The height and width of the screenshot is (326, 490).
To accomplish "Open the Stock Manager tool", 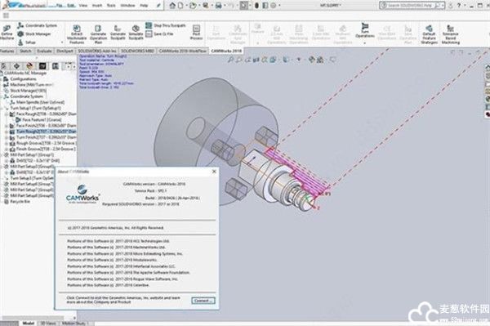I will coord(33,33).
